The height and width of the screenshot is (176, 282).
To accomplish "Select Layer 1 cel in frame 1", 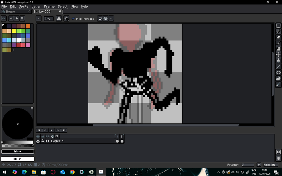I will (x=117, y=141).
